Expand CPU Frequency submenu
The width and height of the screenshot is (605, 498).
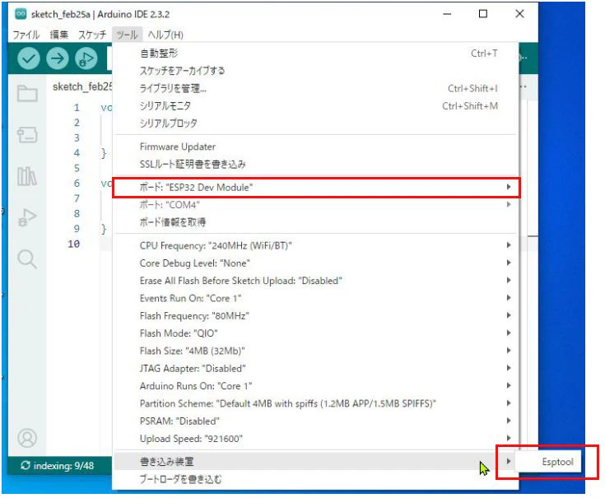pos(316,245)
